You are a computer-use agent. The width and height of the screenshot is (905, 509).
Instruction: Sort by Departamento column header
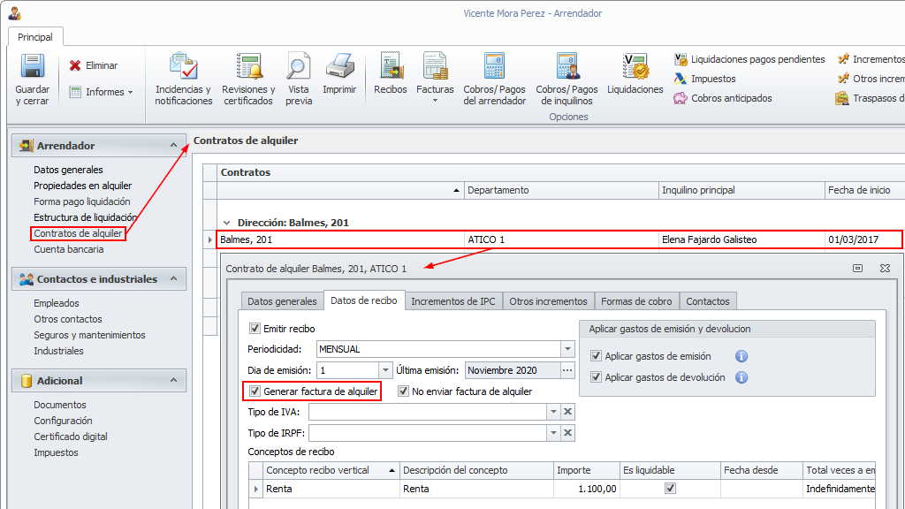(x=561, y=190)
